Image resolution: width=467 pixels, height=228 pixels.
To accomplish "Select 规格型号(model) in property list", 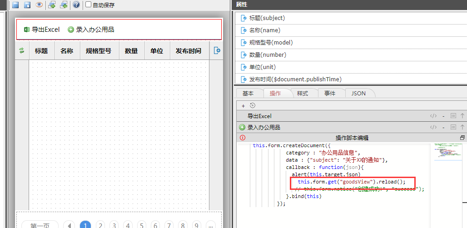I will [x=351, y=43].
